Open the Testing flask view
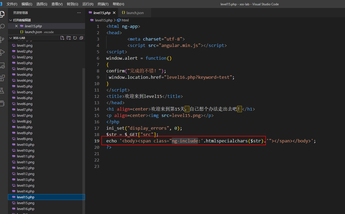The height and width of the screenshot is (214, 345). click(2, 91)
